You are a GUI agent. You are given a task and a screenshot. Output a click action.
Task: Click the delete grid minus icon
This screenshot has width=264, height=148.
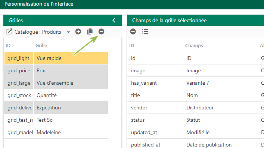click(x=101, y=31)
